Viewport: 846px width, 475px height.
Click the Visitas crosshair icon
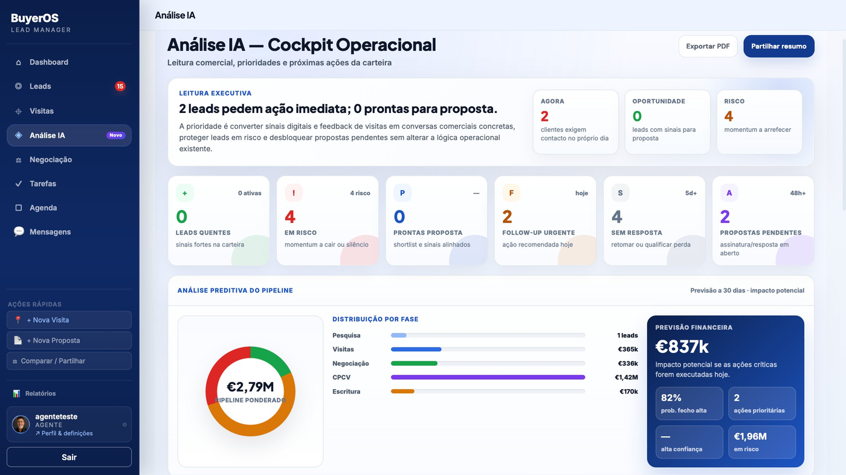pos(19,111)
